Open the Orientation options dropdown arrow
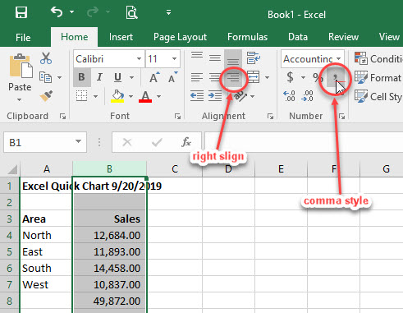Screen dimensions: 403x313 pyautogui.click(x=252, y=96)
